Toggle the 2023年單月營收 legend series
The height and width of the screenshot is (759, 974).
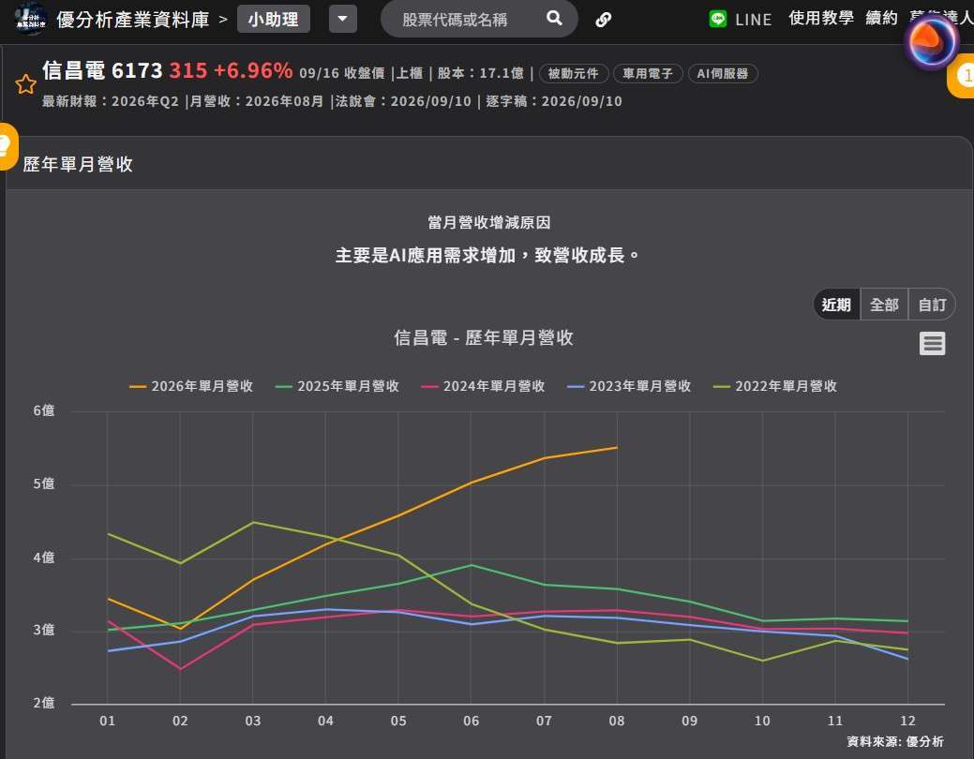629,386
